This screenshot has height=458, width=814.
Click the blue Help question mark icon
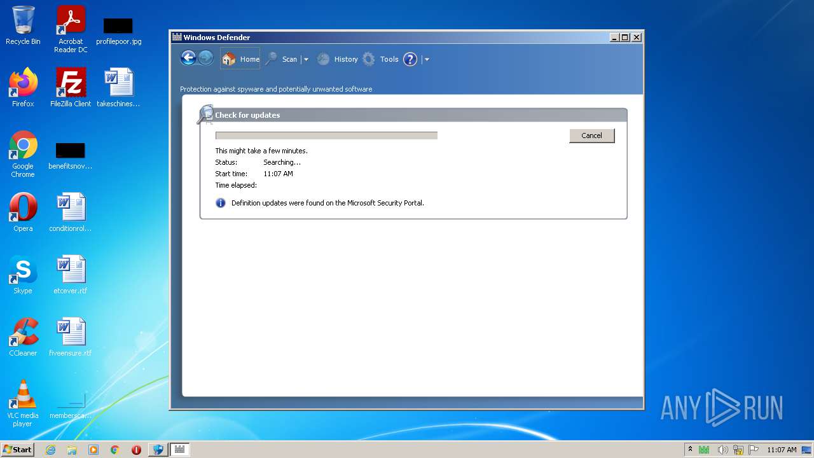(x=410, y=59)
